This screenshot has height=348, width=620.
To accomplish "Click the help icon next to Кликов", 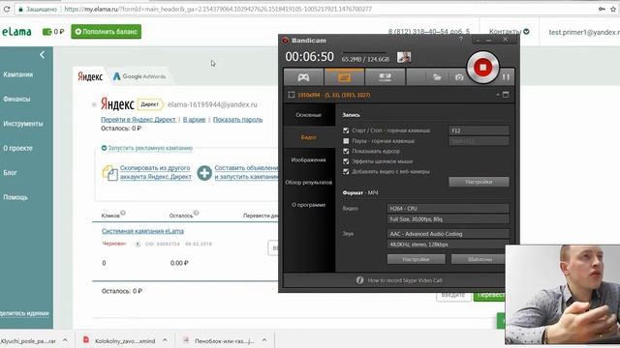I will click(x=123, y=213).
